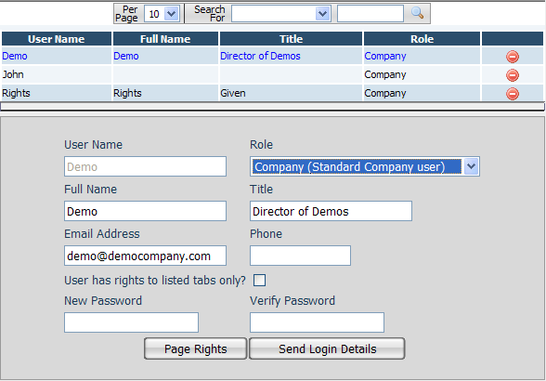The image size is (546, 381).
Task: Remove the John user with red icon
Action: click(x=513, y=75)
